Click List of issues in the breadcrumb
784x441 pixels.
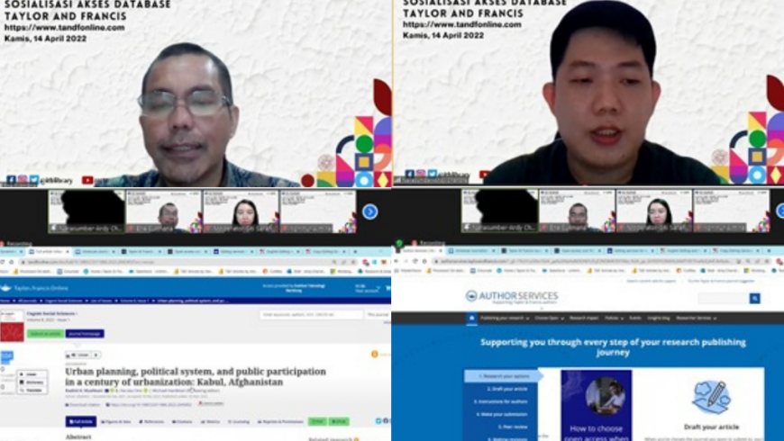(x=101, y=301)
